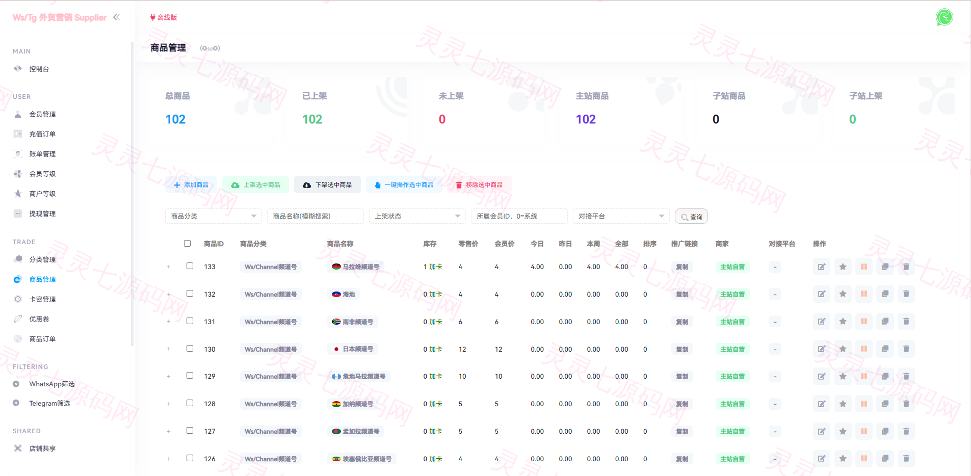Image resolution: width=971 pixels, height=476 pixels.
Task: Click the 移除选中商品 button
Action: [479, 184]
